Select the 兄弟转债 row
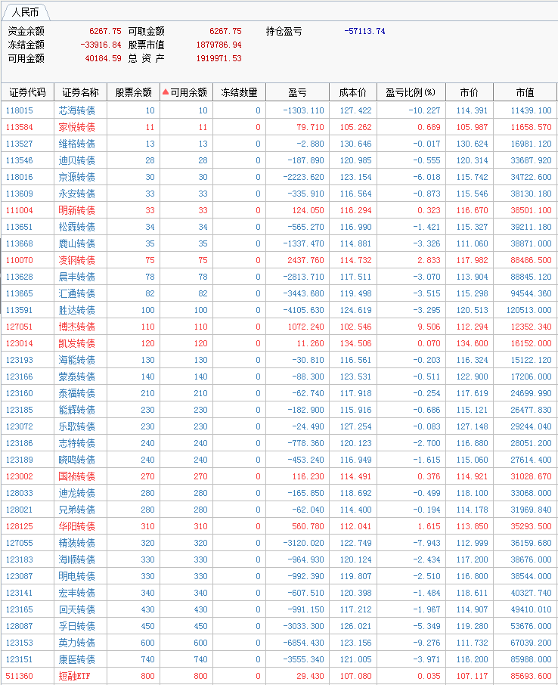Screen dimensions: 558x685 pyautogui.click(x=279, y=510)
